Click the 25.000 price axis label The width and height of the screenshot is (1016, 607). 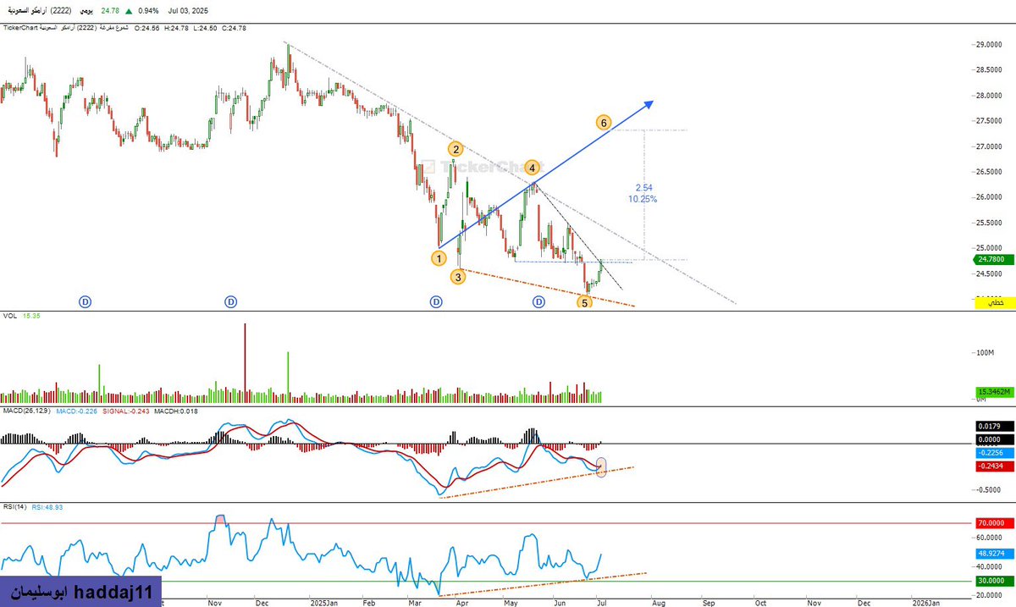tap(989, 248)
